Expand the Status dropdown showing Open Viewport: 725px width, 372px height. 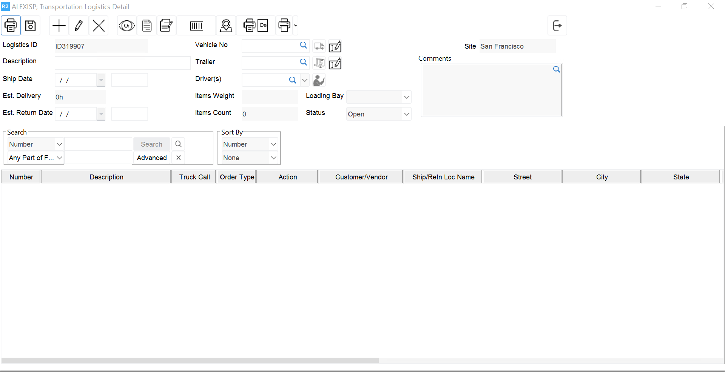(406, 114)
